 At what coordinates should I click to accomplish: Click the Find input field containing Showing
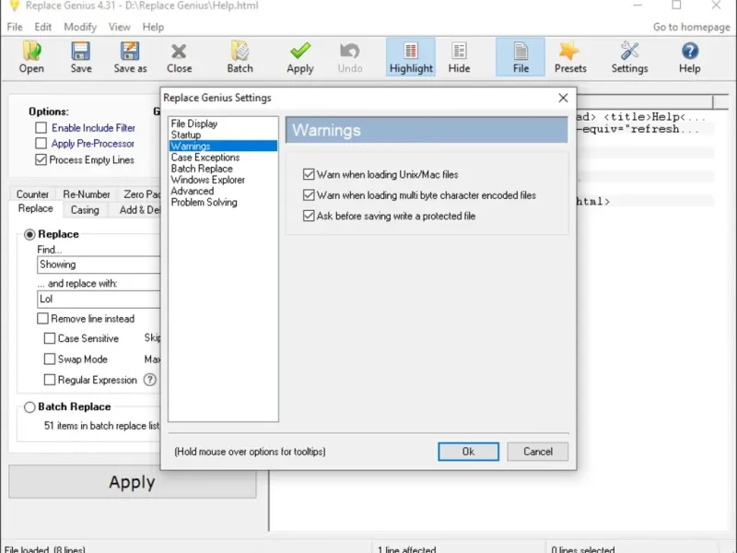click(x=99, y=265)
